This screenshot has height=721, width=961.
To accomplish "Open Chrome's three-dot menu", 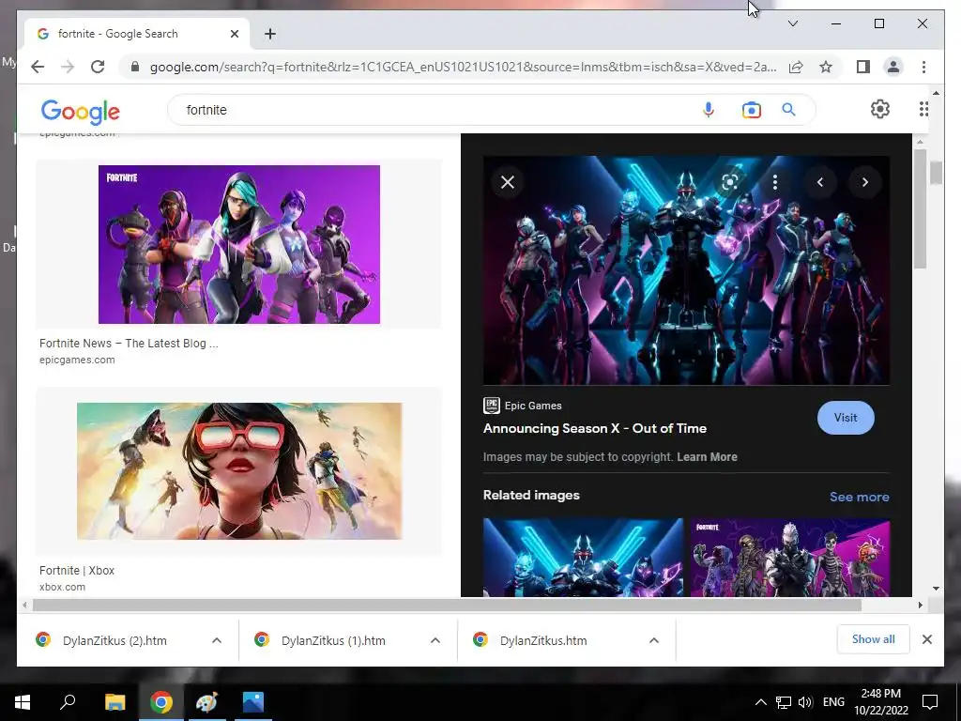I will (923, 67).
